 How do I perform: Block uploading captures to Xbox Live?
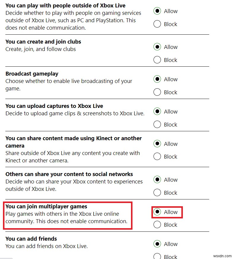coord(157,124)
